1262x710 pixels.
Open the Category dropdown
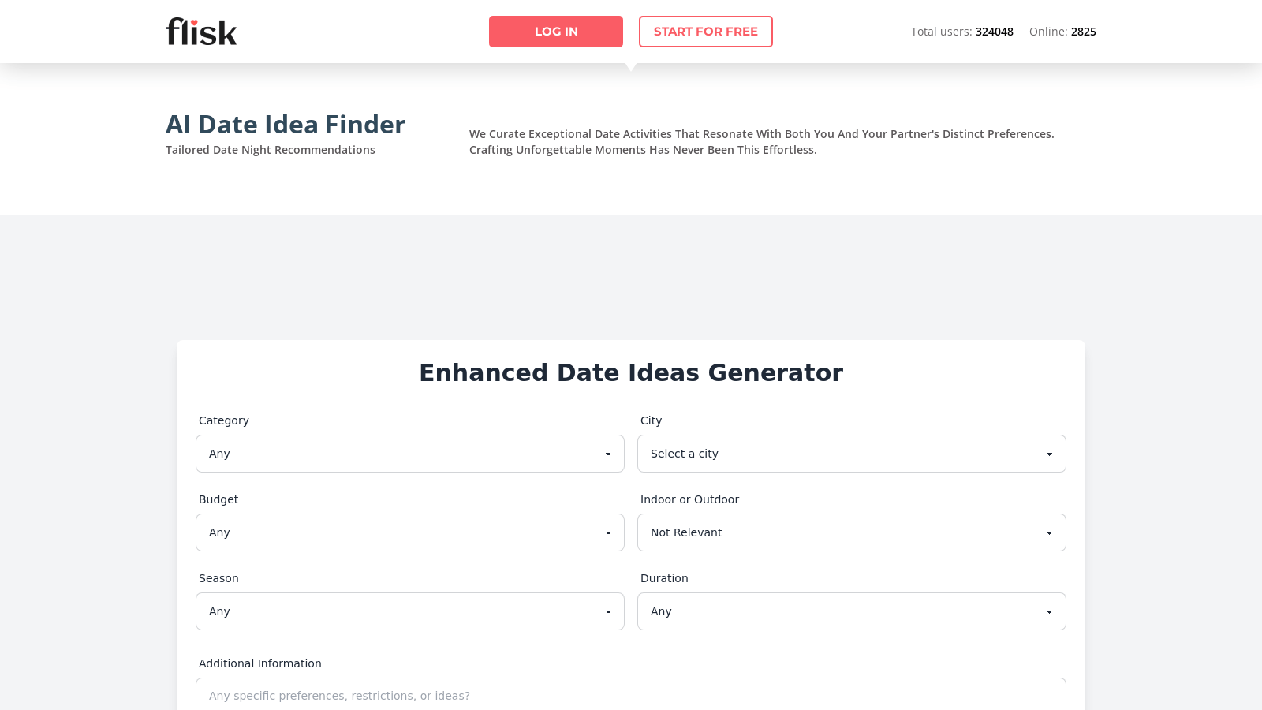pyautogui.click(x=410, y=454)
